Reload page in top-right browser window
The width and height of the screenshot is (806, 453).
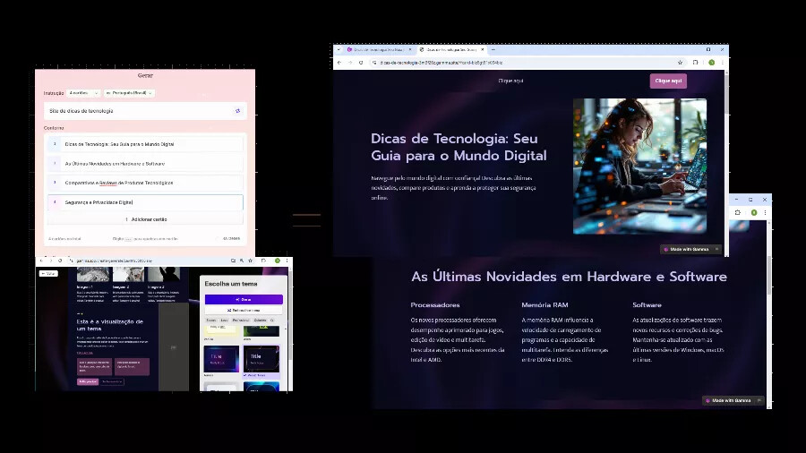tap(361, 63)
